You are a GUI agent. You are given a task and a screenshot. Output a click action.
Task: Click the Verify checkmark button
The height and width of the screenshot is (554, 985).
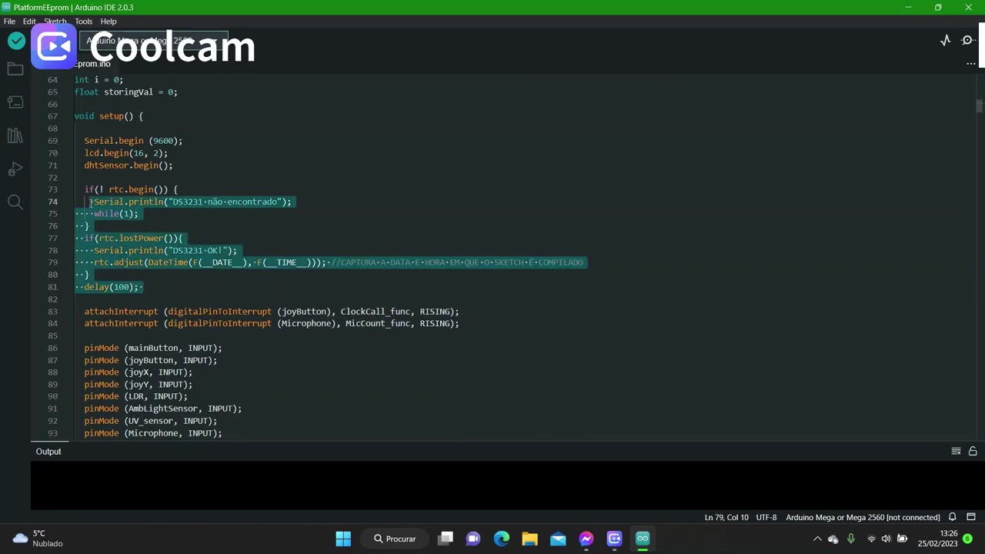pos(16,41)
